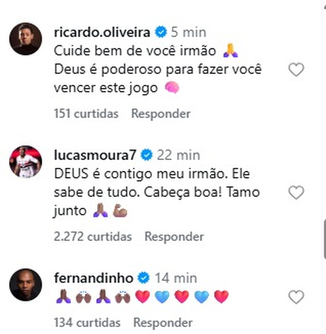Open ricardo.oliveira's profile picture
The image size is (326, 334).
tap(26, 39)
